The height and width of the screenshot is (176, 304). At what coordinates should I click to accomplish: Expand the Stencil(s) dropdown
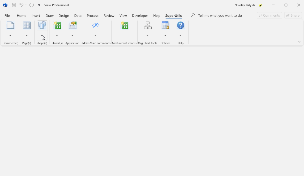[57, 35]
